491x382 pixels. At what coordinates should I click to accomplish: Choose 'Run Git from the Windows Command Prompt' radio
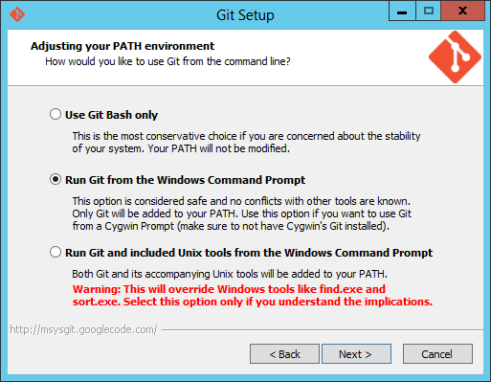click(56, 179)
